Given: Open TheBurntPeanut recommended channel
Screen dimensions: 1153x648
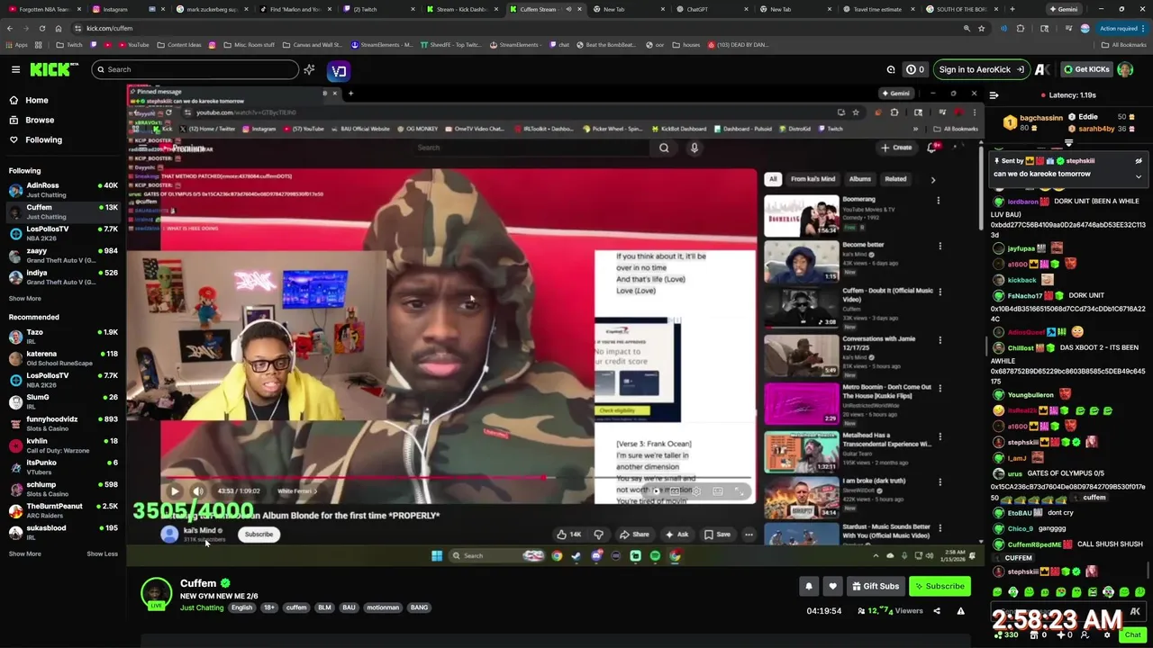Looking at the screenshot, I should pyautogui.click(x=61, y=510).
